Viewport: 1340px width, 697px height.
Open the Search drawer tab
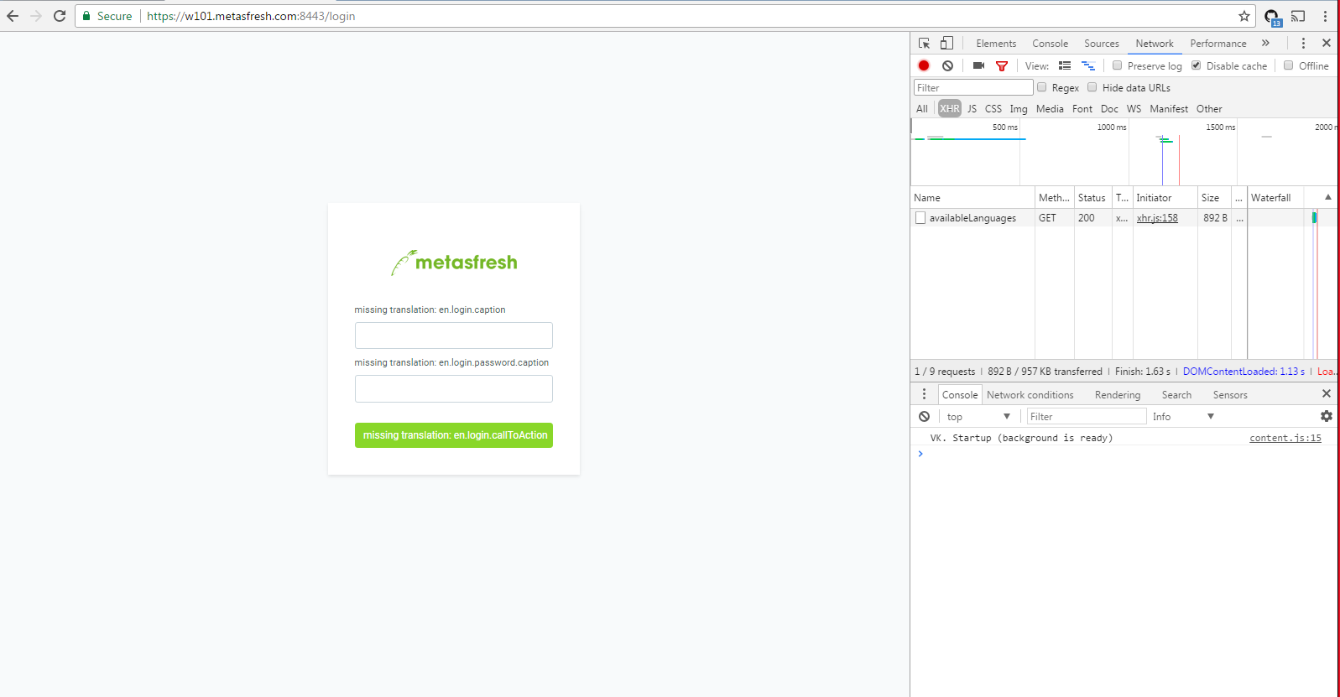tap(1176, 394)
